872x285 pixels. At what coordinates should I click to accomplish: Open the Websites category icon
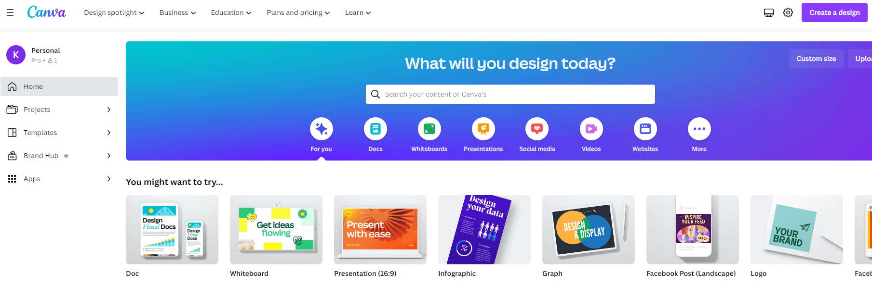coord(645,129)
